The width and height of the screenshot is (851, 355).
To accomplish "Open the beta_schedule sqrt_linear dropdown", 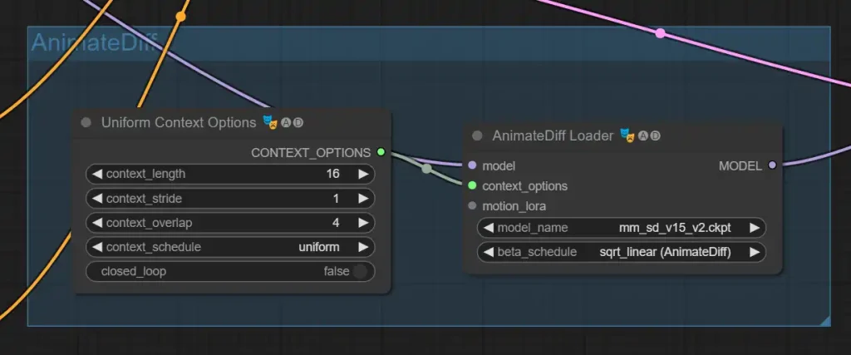I will click(x=665, y=252).
